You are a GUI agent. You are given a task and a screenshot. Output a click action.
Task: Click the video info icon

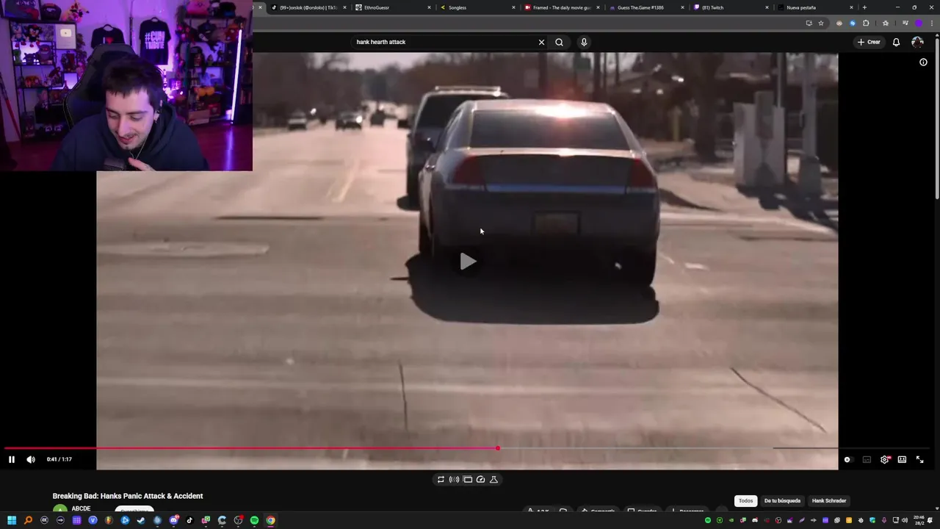(923, 62)
